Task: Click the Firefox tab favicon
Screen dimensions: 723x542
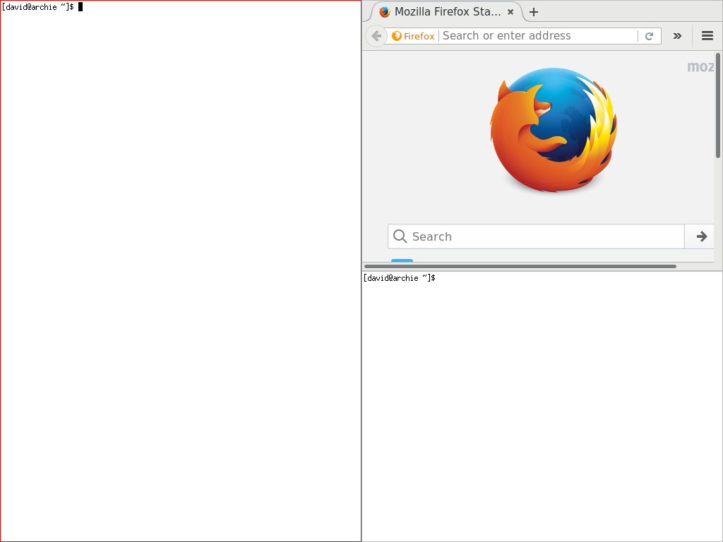Action: point(385,12)
